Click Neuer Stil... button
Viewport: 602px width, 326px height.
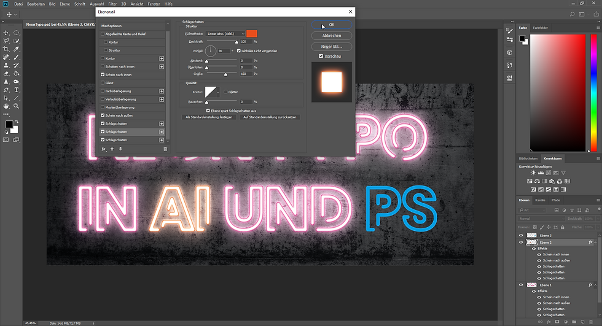332,47
